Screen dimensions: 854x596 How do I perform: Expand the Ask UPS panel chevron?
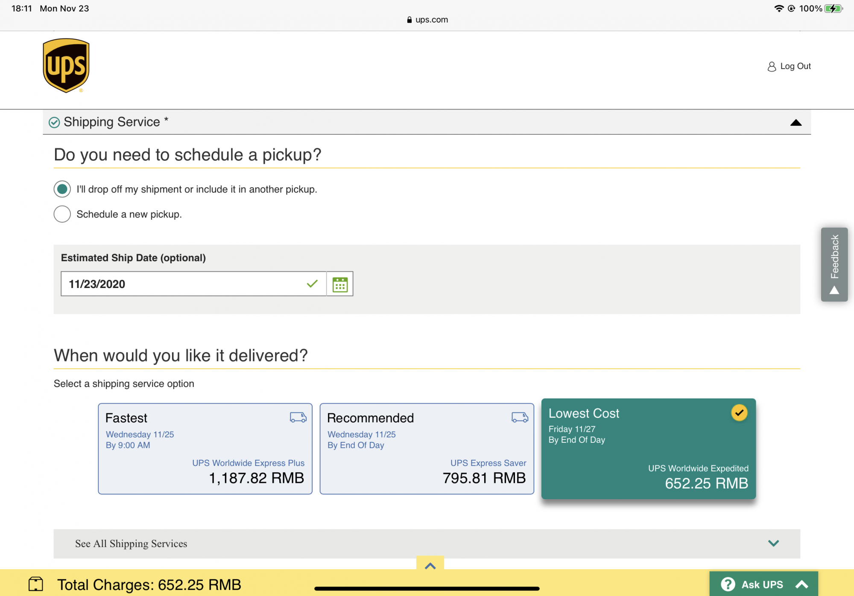(x=802, y=584)
